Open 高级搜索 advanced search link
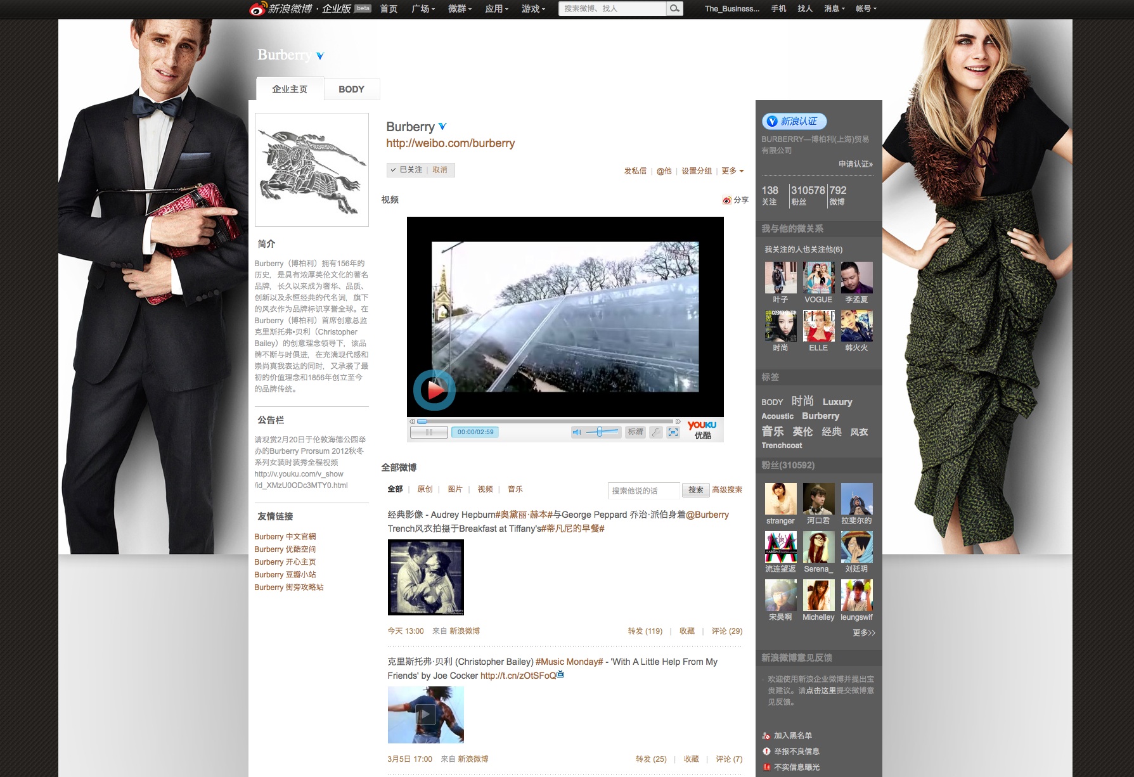1134x777 pixels. (x=727, y=490)
